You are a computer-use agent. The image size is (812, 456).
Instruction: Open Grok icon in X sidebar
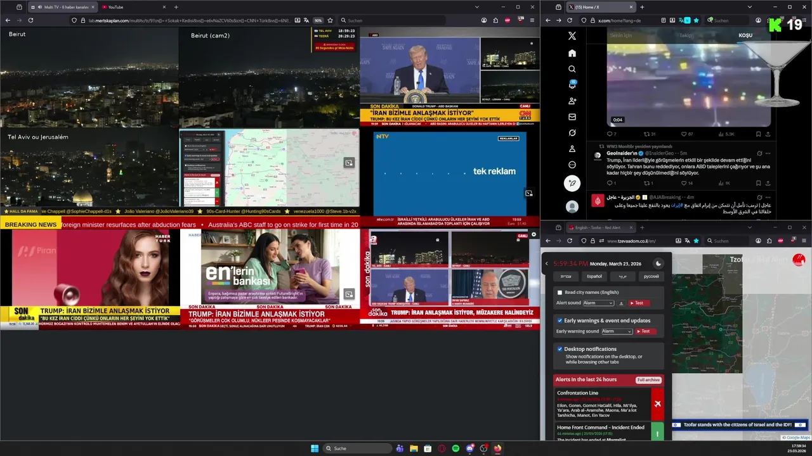[x=572, y=133]
